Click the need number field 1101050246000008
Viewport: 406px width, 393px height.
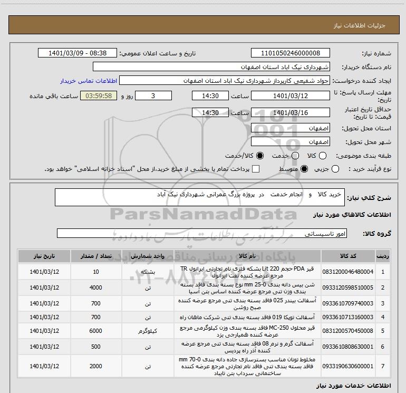290,53
